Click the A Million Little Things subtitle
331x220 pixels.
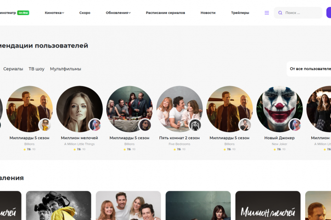point(80,144)
